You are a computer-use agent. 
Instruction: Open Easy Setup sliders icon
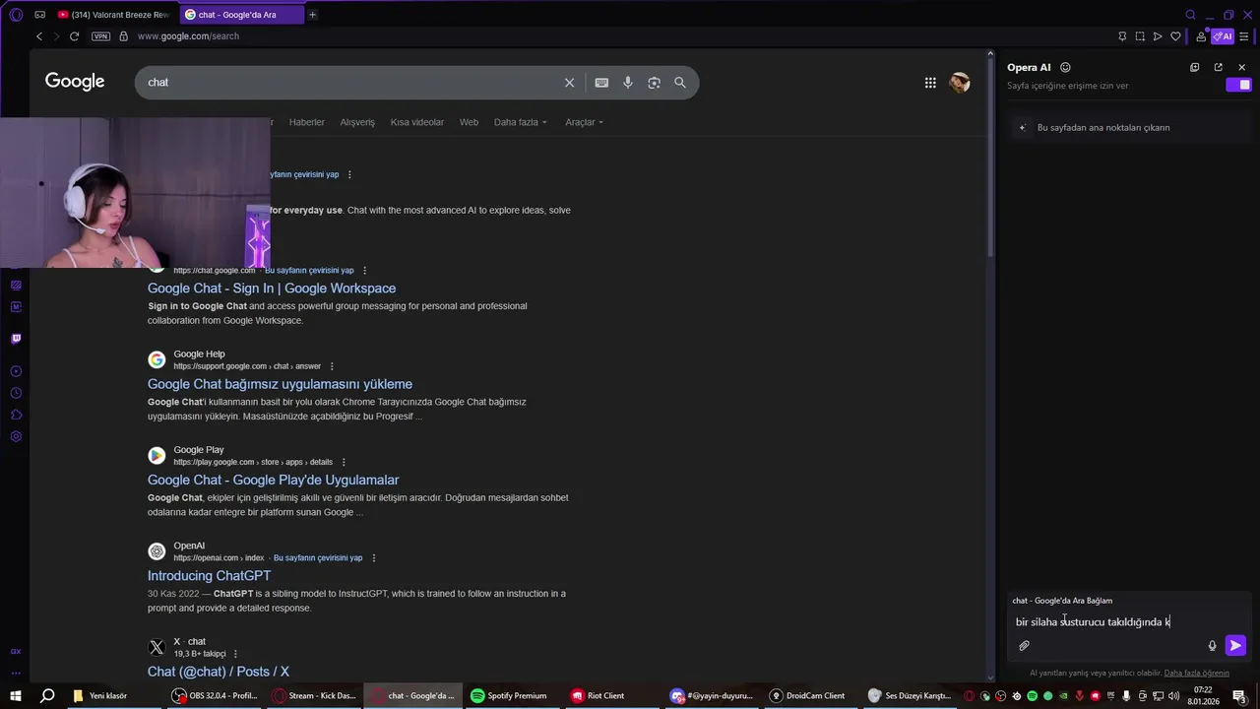point(1244,36)
